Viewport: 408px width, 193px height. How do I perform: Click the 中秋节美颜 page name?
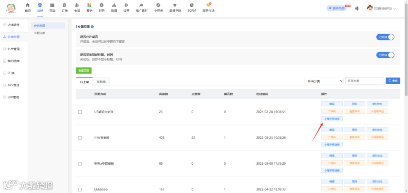click(102, 138)
